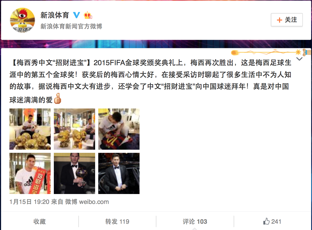Click the 微博 weibo.com source link

click(87, 202)
